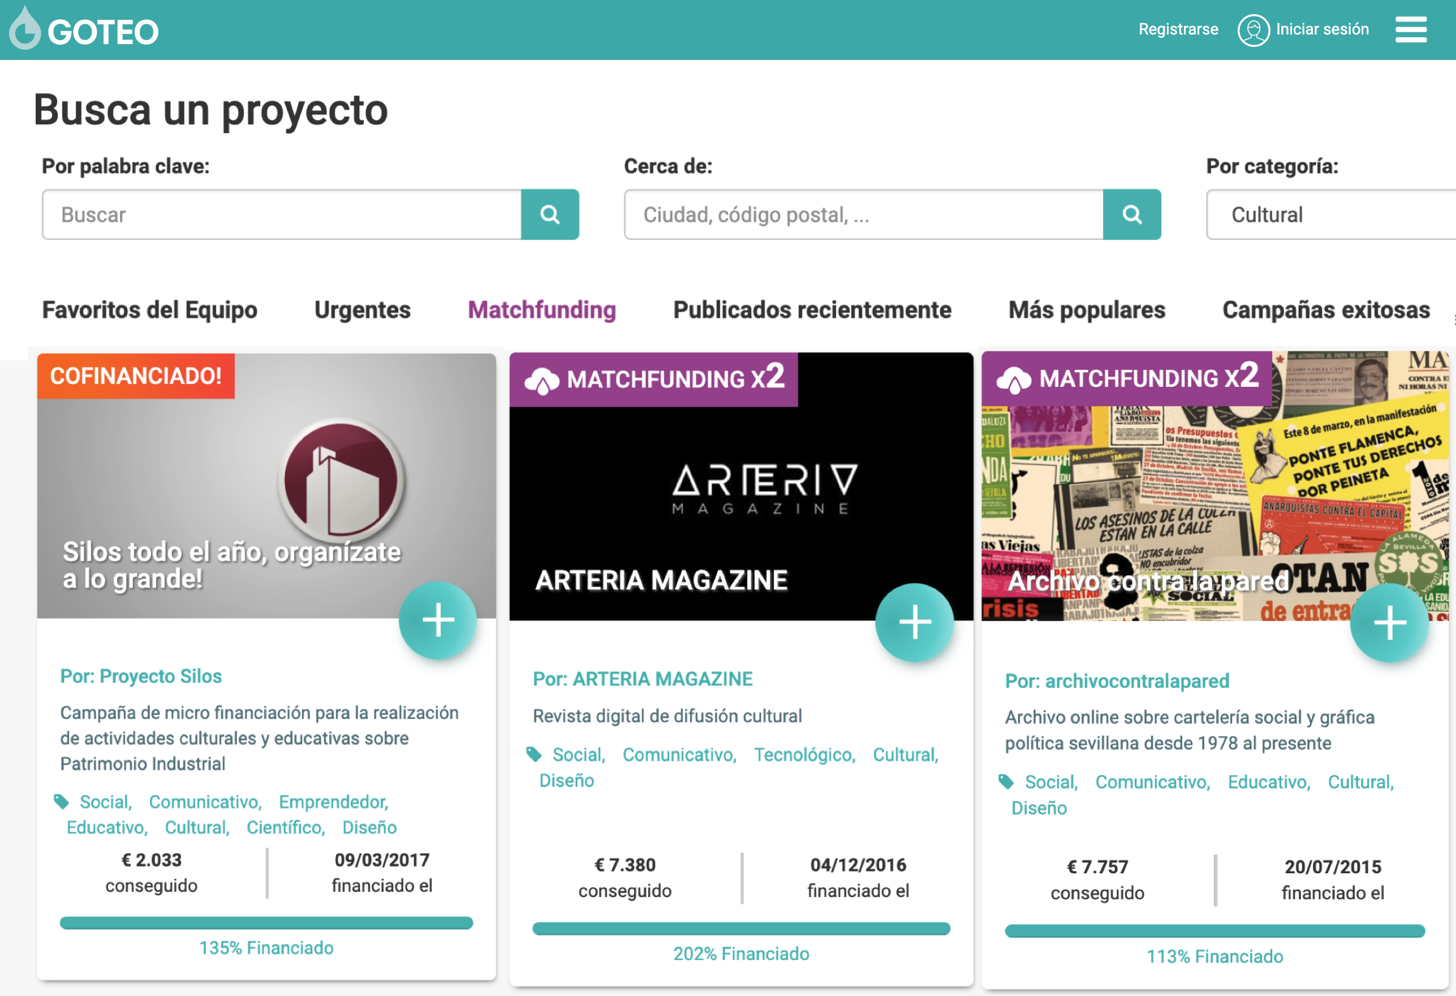This screenshot has height=996, width=1456.
Task: Click the location search magnifier button
Action: click(x=1131, y=214)
